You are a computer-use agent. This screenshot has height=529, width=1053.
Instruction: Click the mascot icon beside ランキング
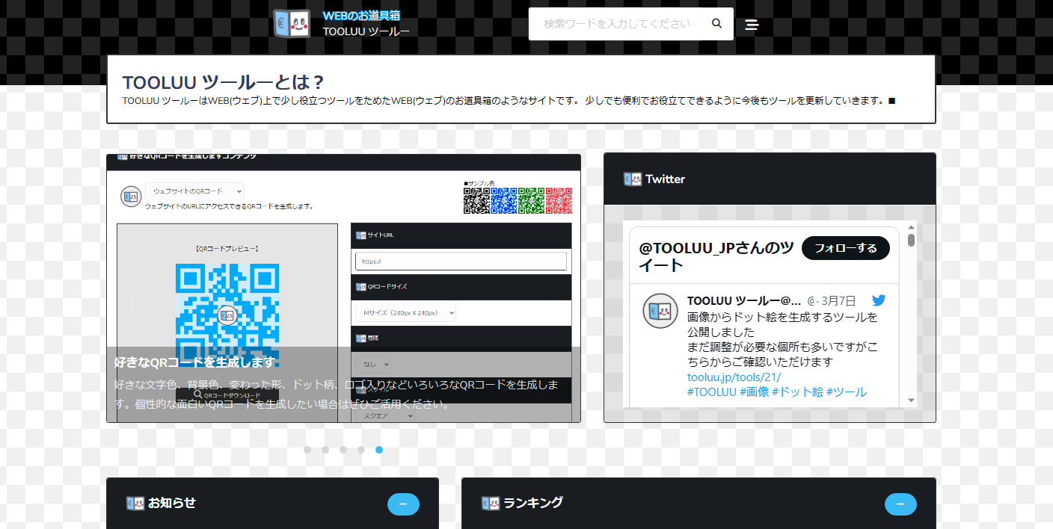tap(490, 504)
